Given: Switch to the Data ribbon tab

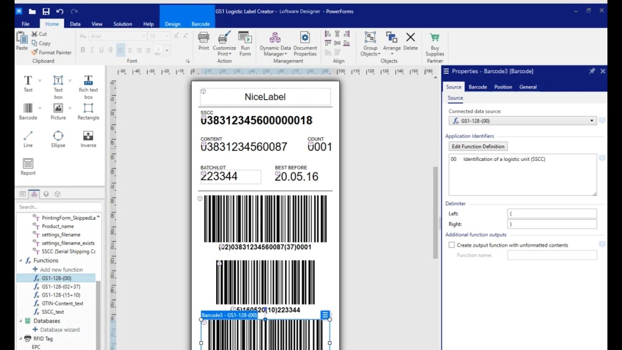Looking at the screenshot, I should (x=75, y=24).
